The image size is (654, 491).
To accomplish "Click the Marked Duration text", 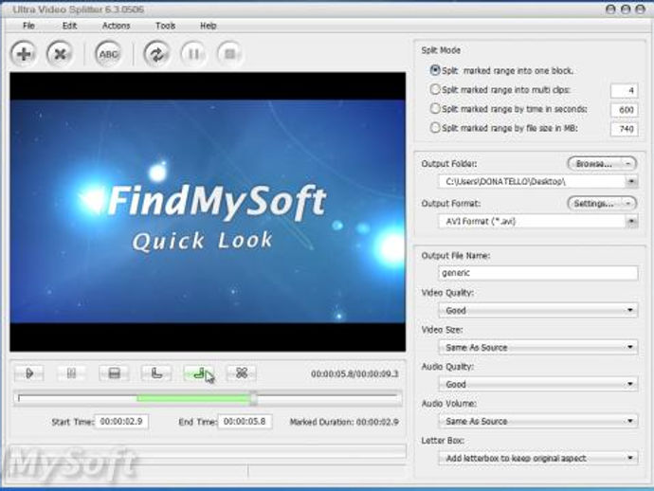I will pos(344,422).
